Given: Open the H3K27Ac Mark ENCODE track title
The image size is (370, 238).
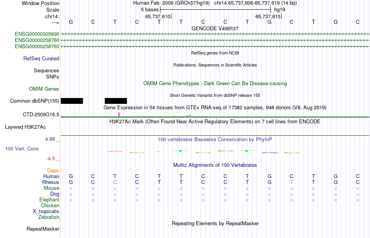Looking at the screenshot, I should (x=215, y=122).
